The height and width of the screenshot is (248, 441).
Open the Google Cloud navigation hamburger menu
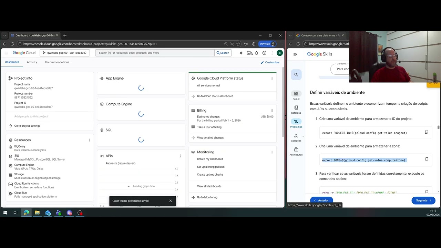pos(6,53)
